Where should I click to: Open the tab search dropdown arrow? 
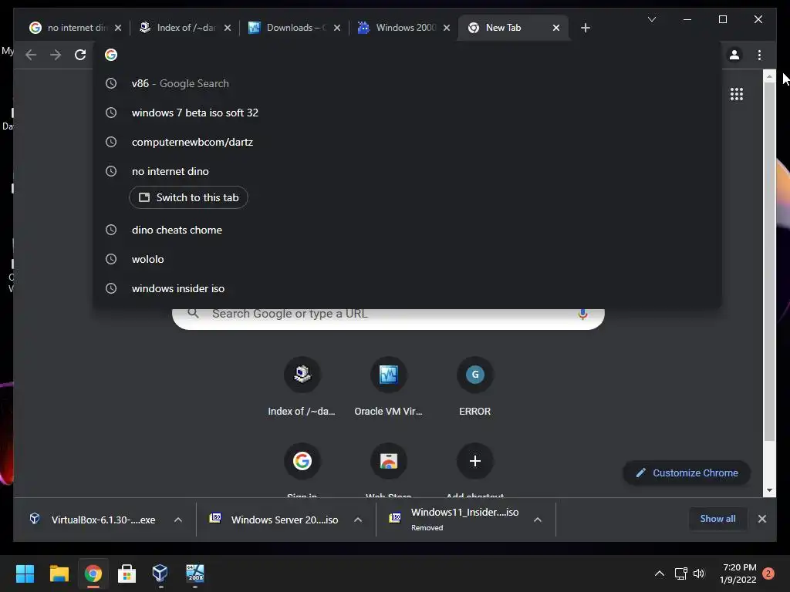coord(651,19)
